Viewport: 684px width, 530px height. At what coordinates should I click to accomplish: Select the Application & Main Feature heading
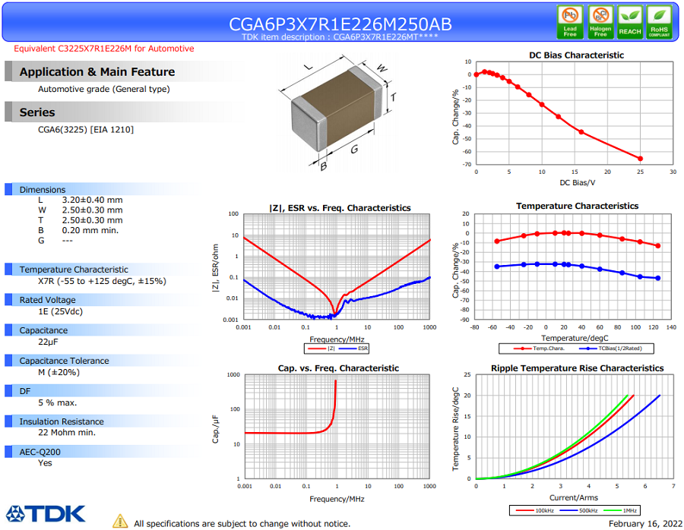[x=97, y=72]
